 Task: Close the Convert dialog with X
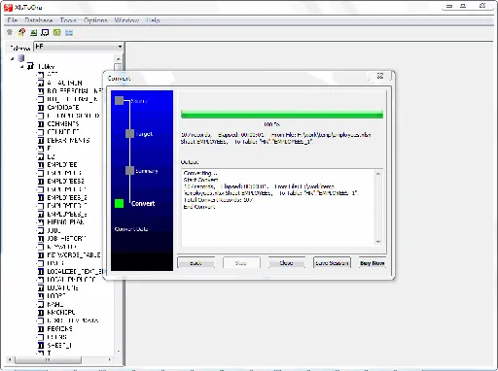coord(380,76)
